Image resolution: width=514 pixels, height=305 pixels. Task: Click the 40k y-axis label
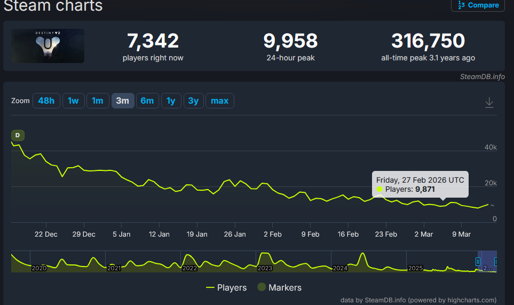pos(491,147)
